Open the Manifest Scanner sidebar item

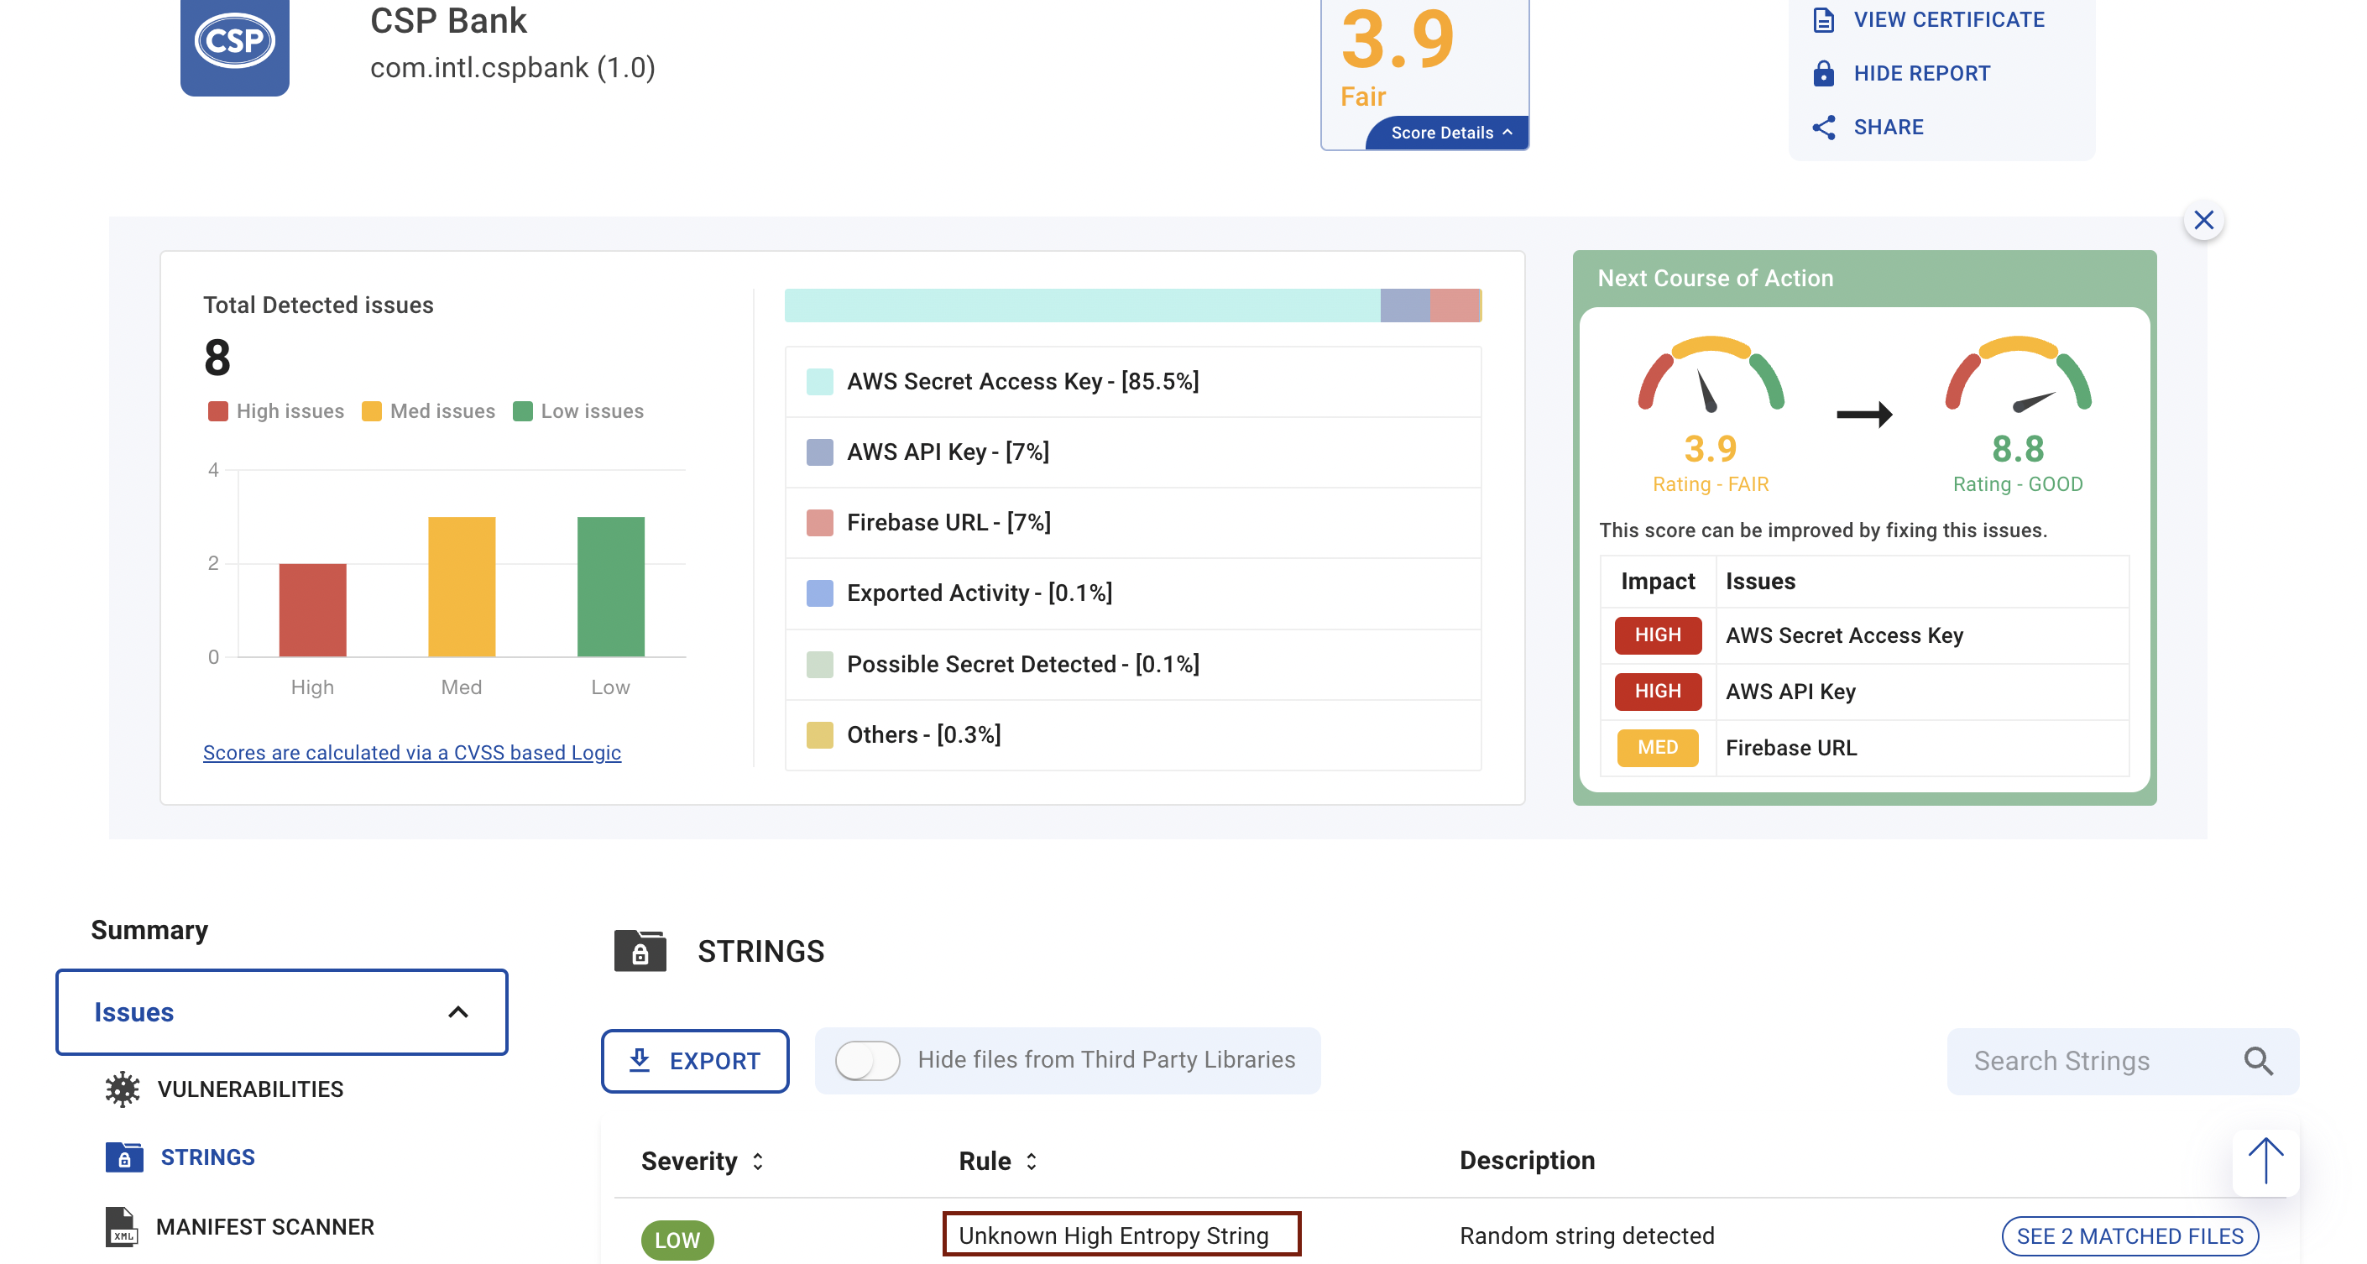coord(264,1226)
